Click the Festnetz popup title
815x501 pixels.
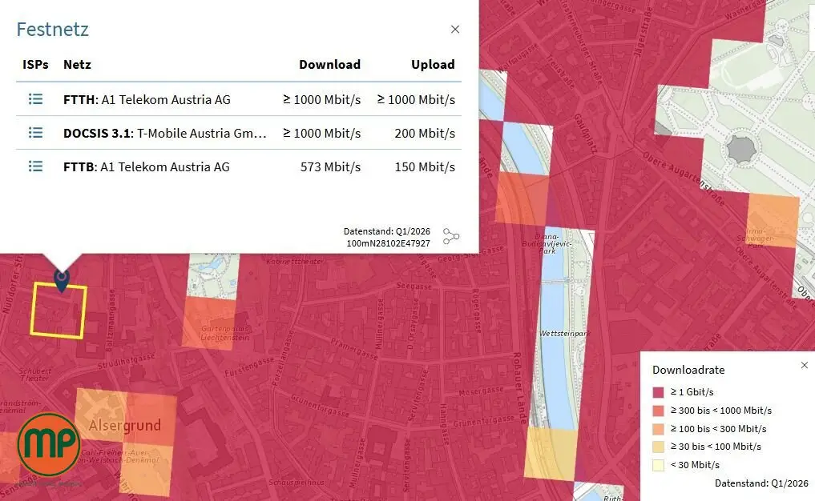coord(53,30)
